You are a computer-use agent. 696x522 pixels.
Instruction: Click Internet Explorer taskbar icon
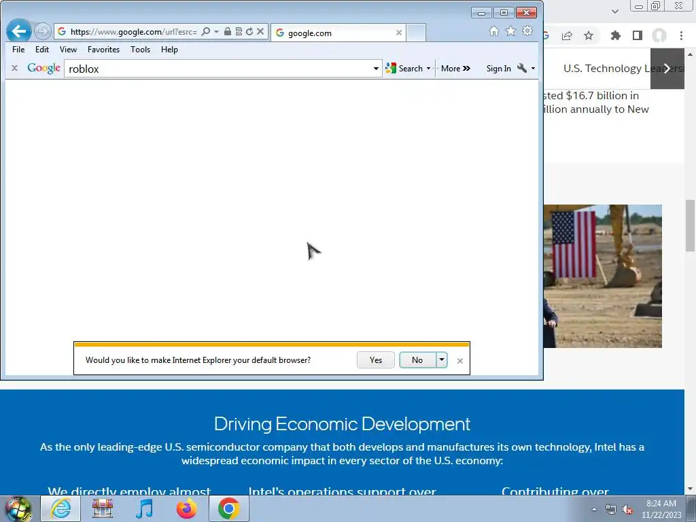click(60, 508)
